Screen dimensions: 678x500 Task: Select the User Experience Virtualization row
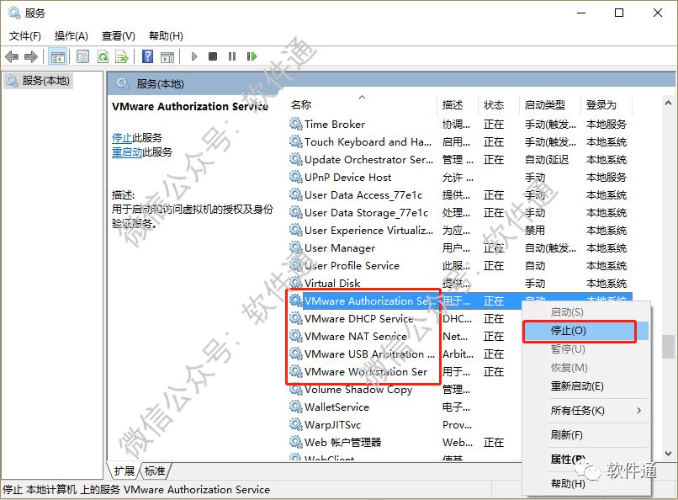pos(459,230)
